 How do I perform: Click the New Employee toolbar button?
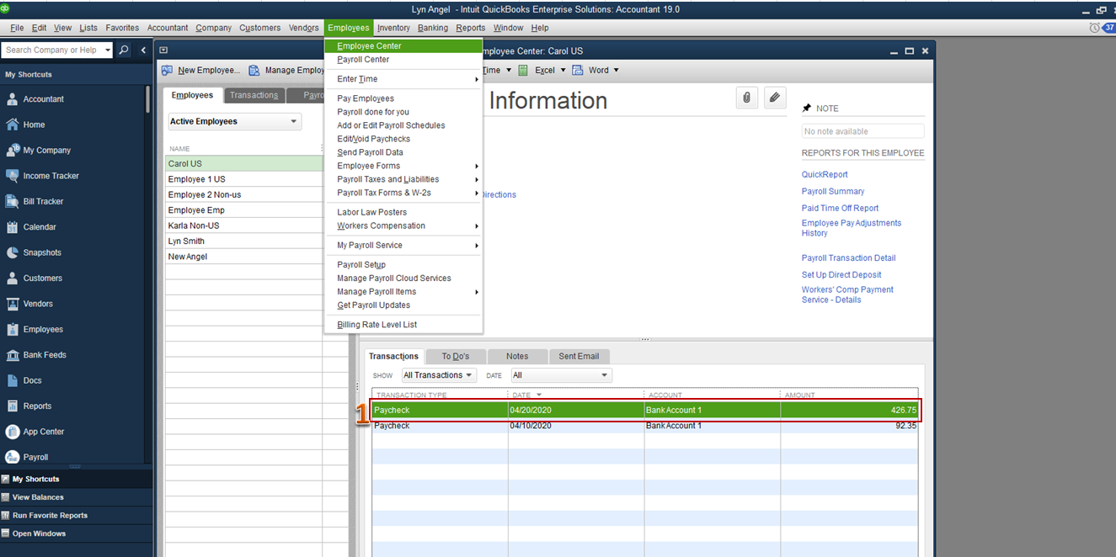tap(200, 71)
